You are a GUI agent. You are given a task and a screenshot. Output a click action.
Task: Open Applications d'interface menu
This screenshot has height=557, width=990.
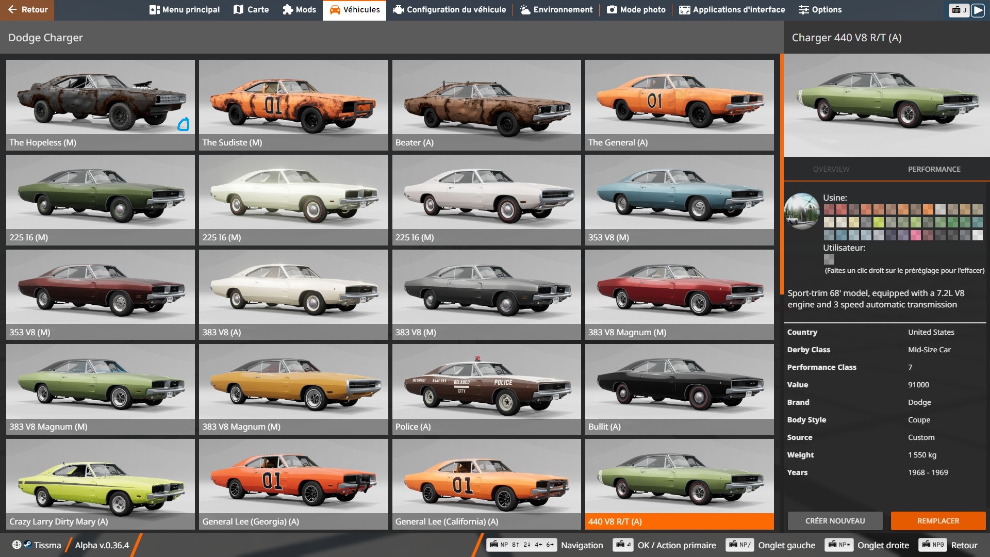732,10
